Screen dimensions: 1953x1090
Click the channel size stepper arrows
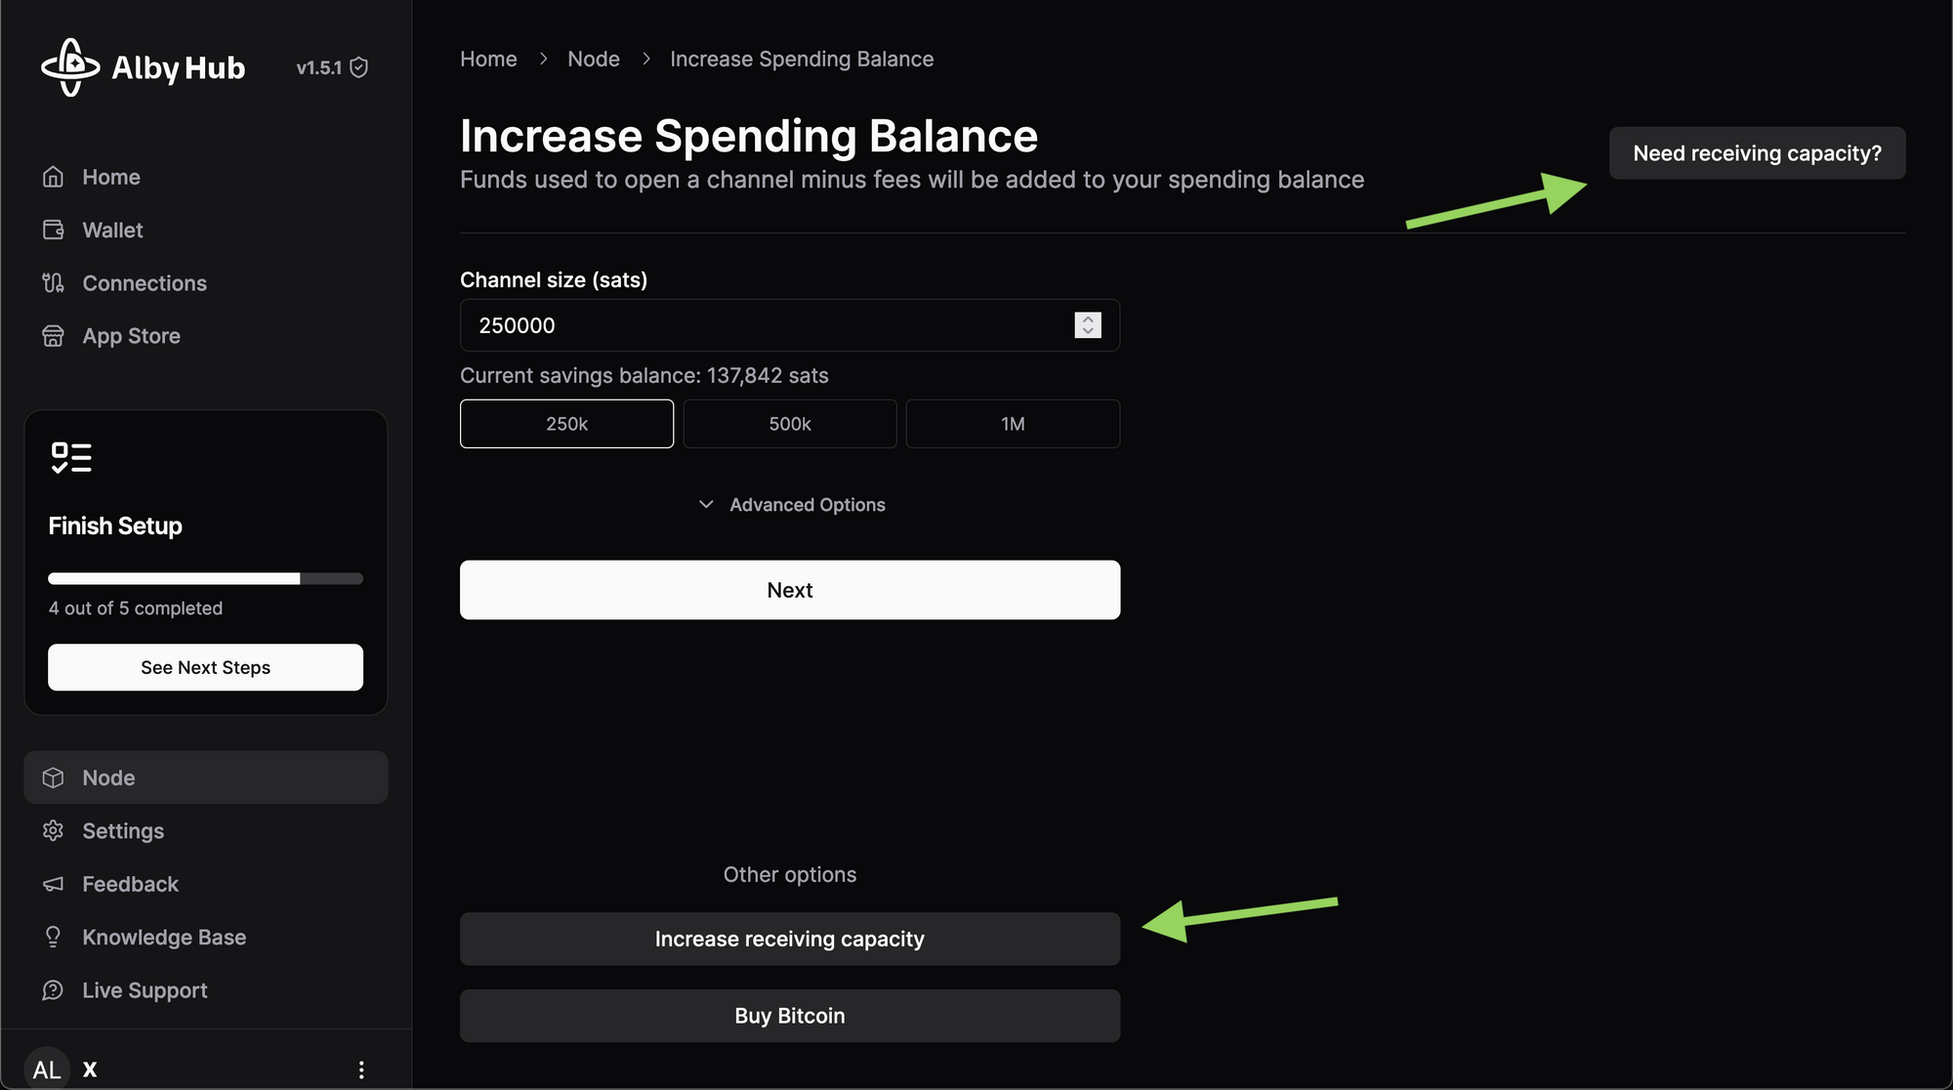[1088, 325]
